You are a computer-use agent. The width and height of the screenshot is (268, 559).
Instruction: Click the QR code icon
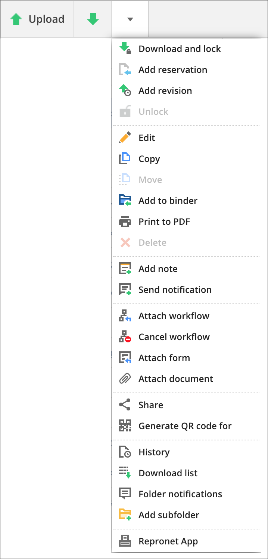point(125,426)
